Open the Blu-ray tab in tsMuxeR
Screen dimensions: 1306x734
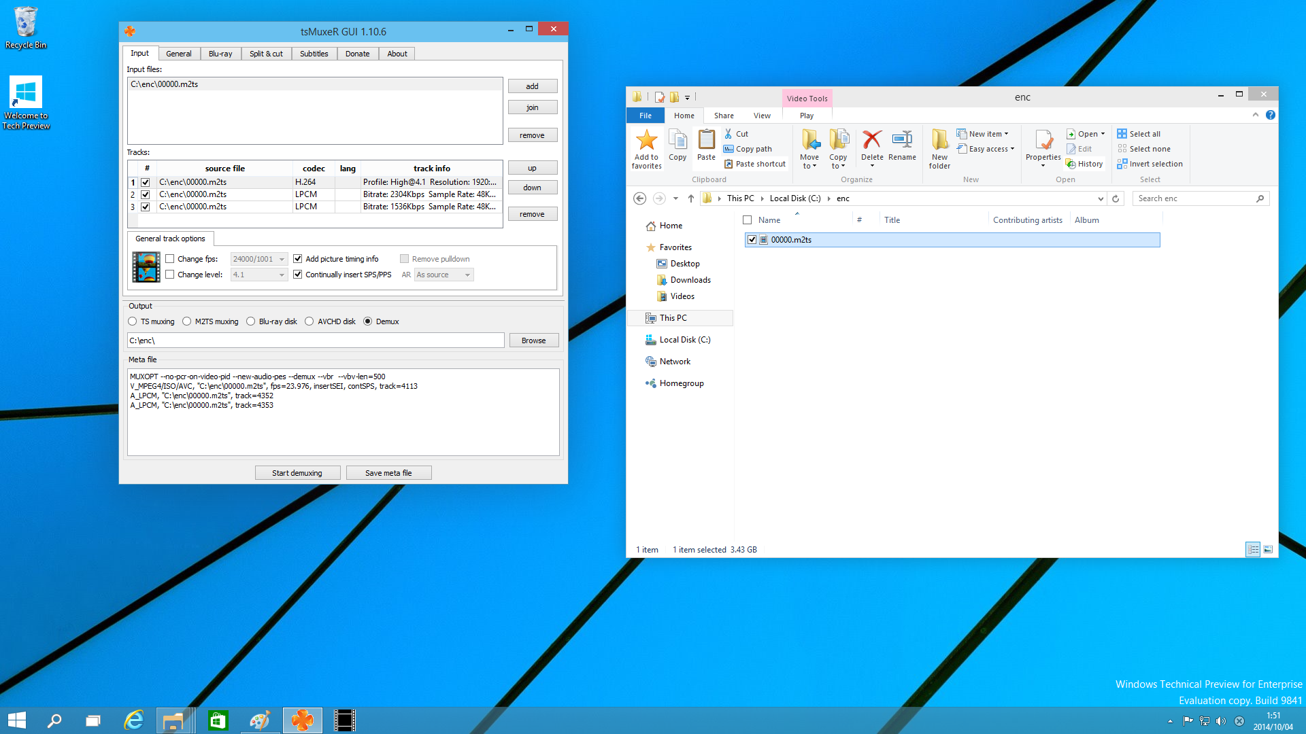click(x=220, y=54)
